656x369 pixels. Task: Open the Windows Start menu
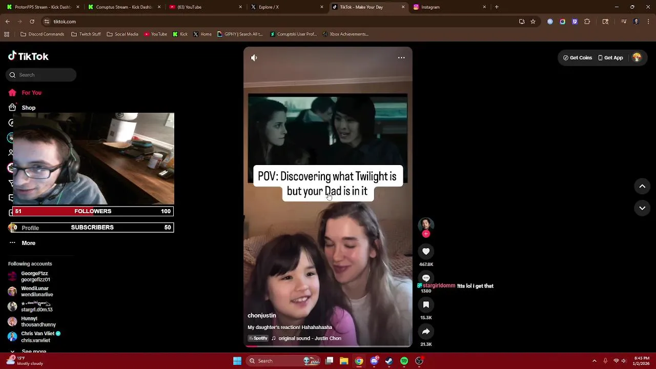point(237,361)
